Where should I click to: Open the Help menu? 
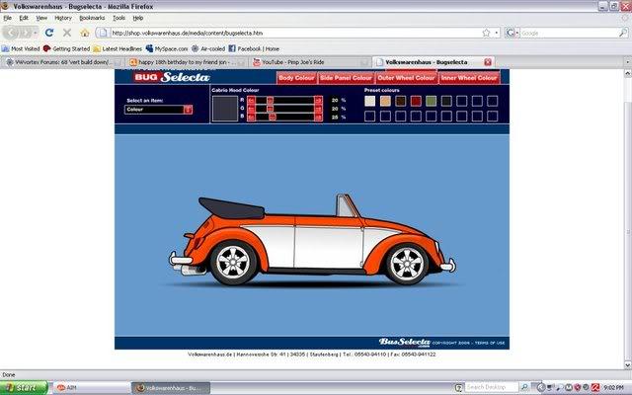point(138,18)
